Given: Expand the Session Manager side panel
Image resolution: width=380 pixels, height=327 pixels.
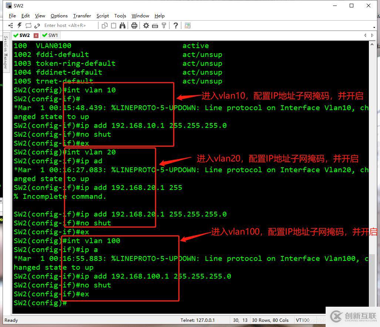Looking at the screenshot, I should point(6,52).
